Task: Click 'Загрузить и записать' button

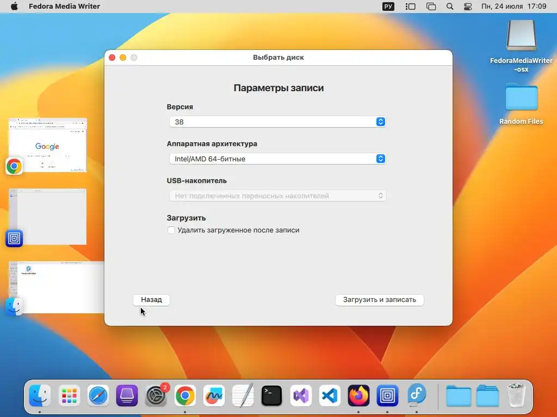Action: pyautogui.click(x=379, y=300)
